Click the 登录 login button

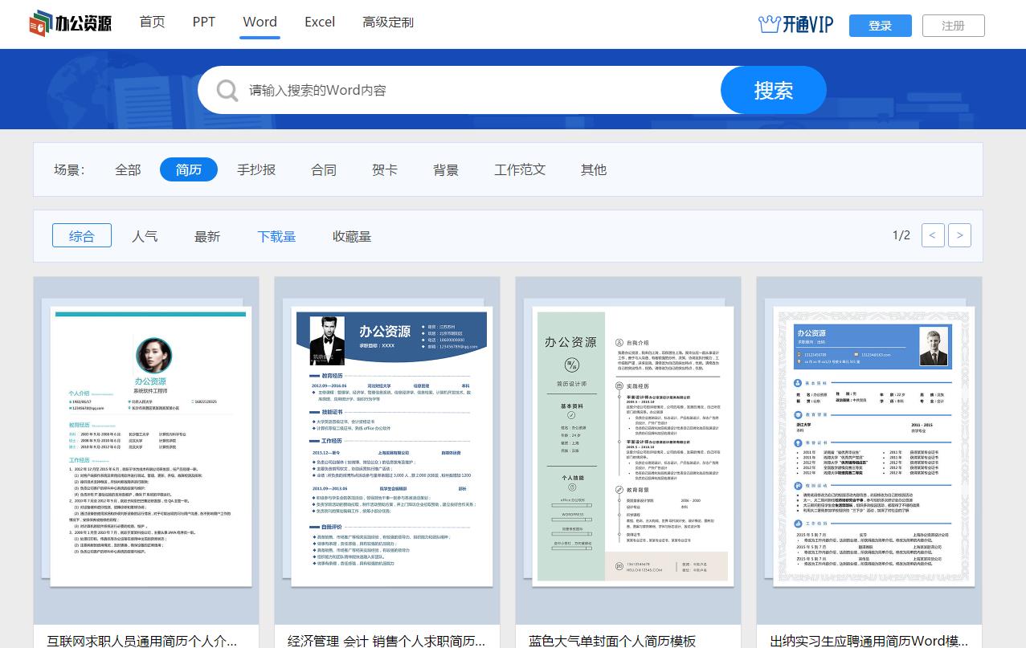point(880,25)
